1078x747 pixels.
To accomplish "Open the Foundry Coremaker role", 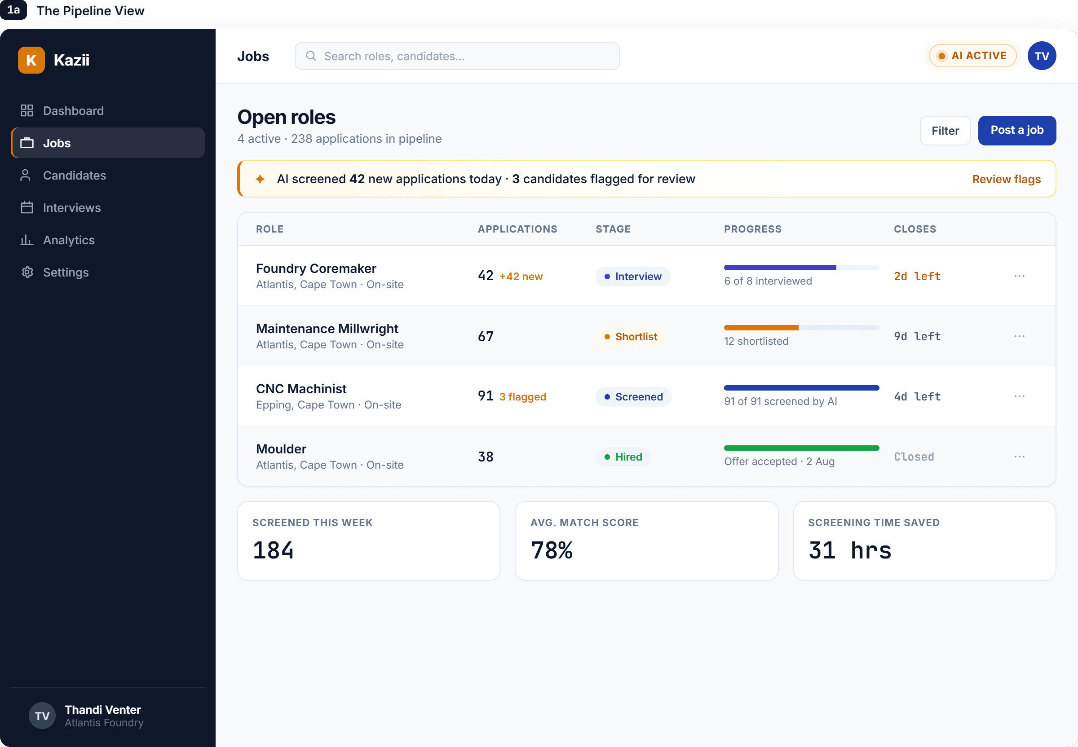I will click(316, 268).
